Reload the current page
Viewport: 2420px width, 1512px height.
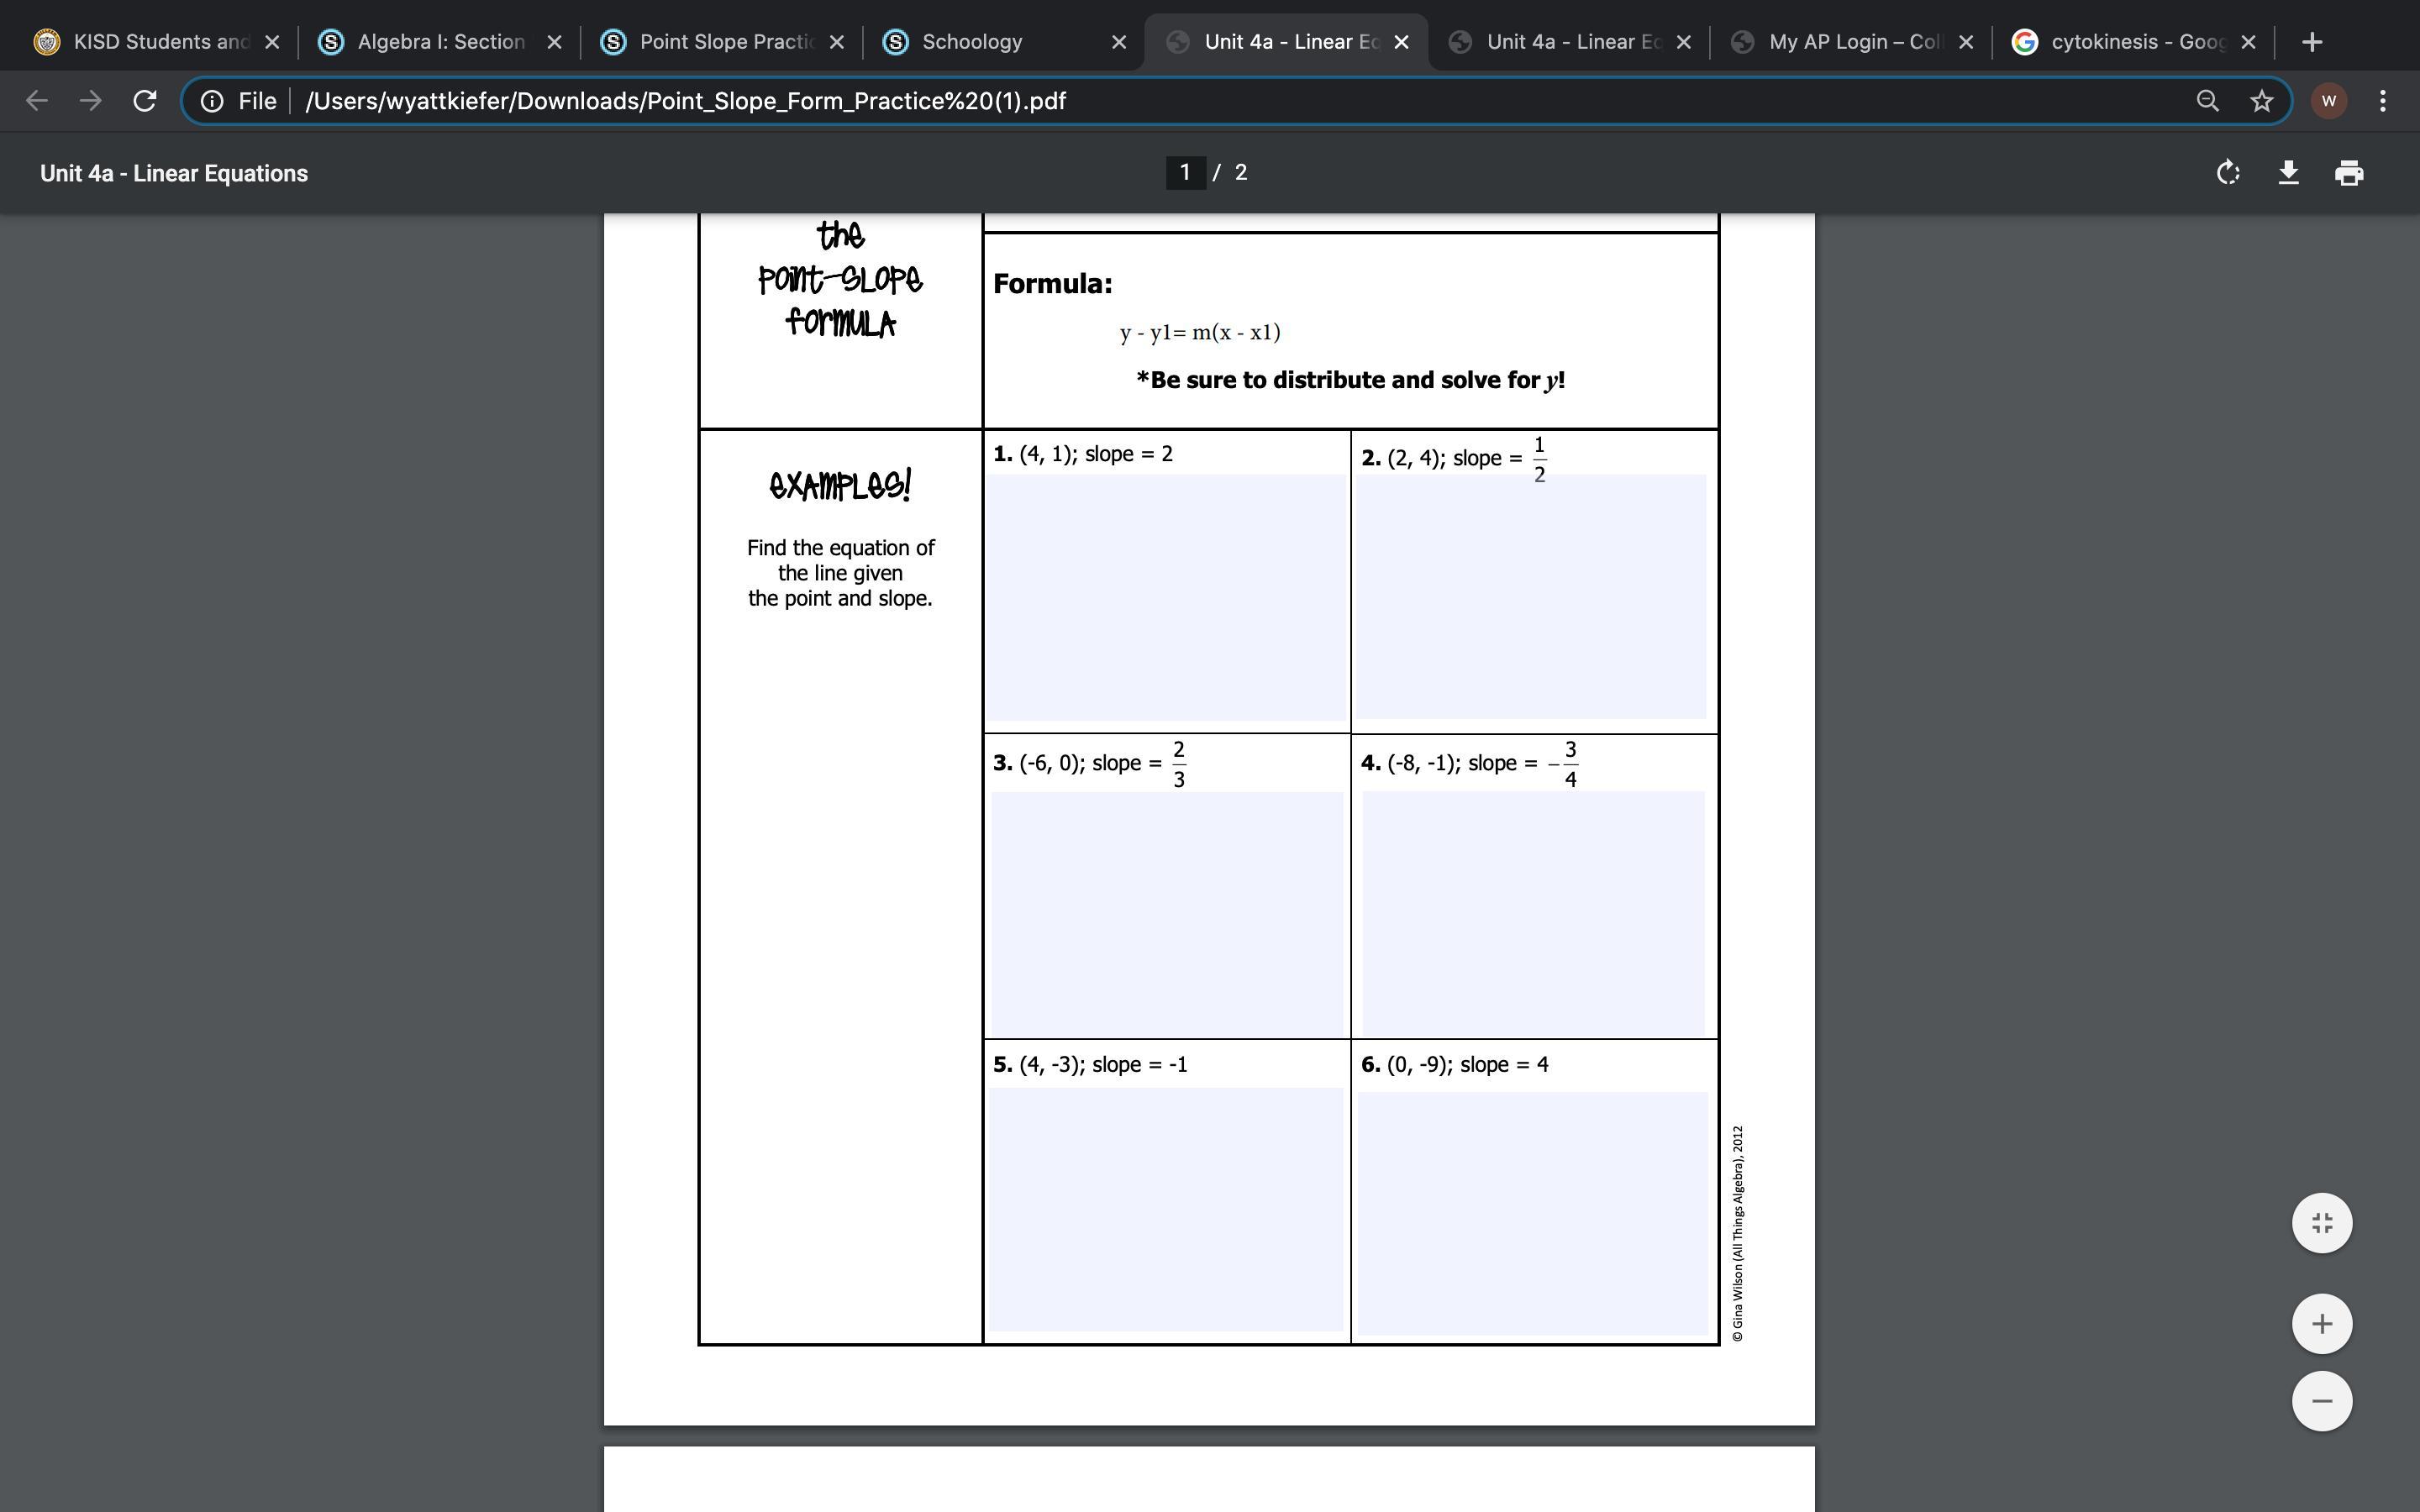(145, 101)
